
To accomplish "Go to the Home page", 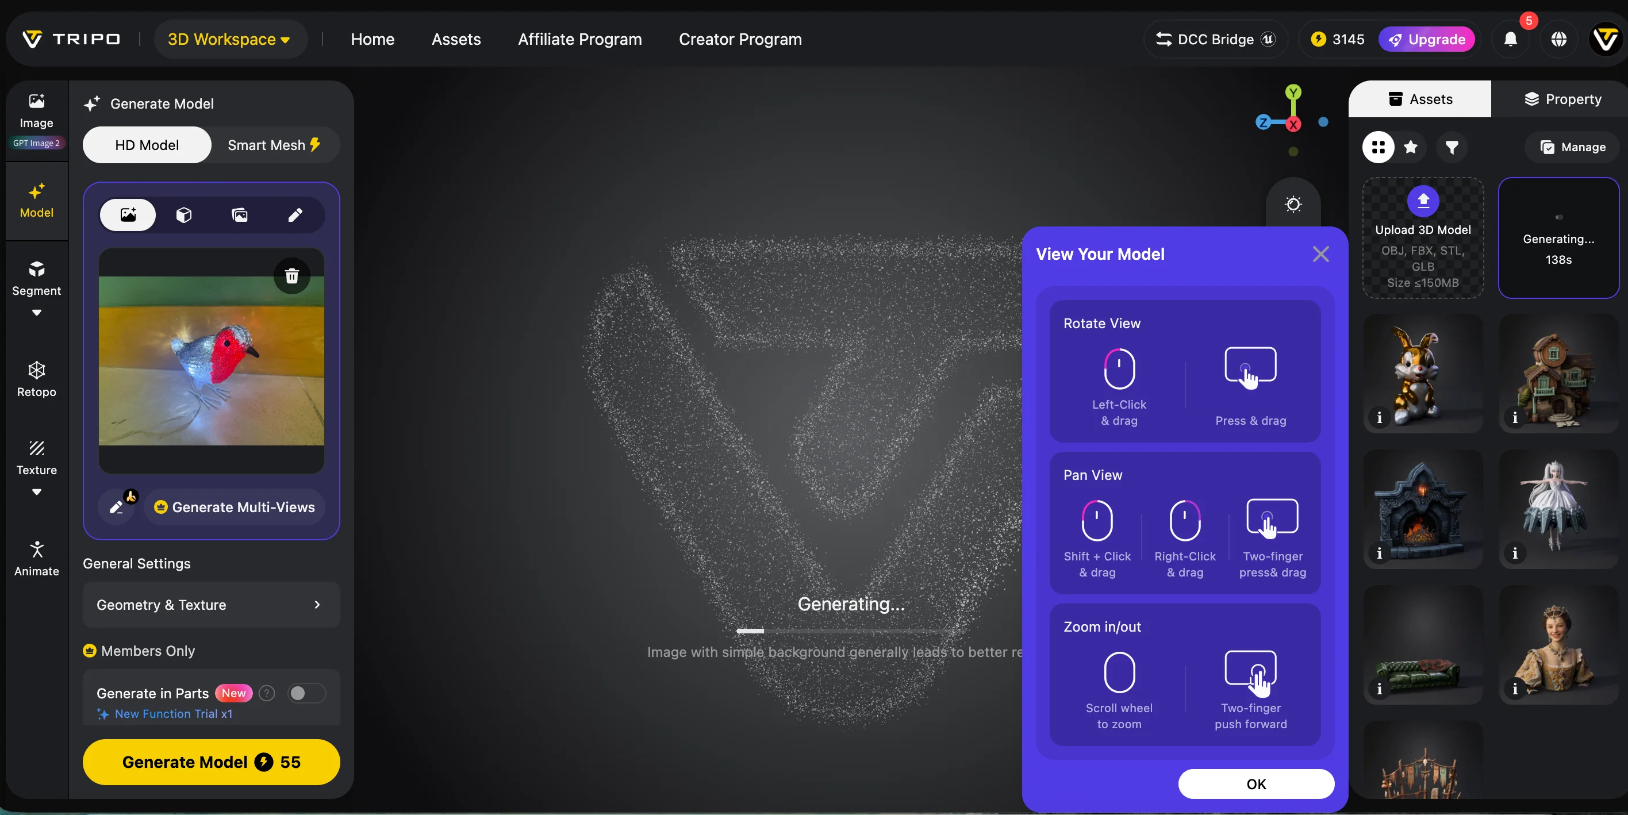I will (x=373, y=39).
